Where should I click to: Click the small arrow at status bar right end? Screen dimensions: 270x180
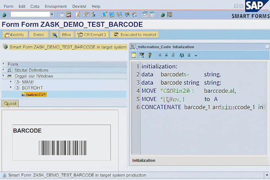pyautogui.click(x=267, y=175)
